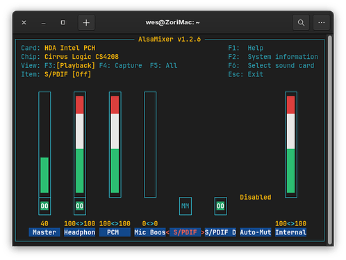Click the Disabled value of Auto-Mute
The height and width of the screenshot is (260, 346).
pos(256,197)
